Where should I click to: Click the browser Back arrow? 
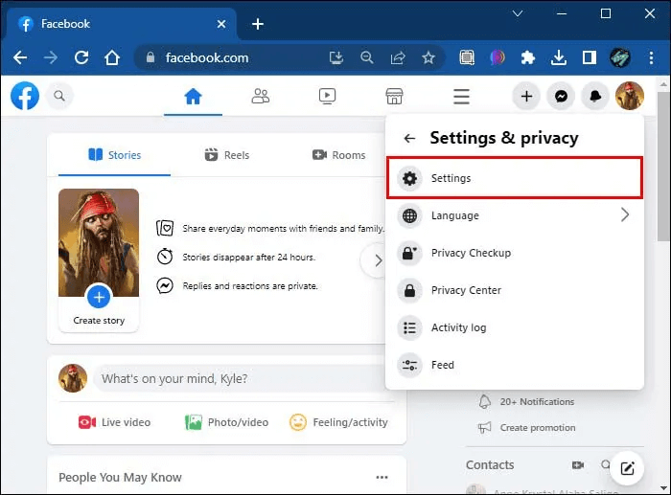20,57
